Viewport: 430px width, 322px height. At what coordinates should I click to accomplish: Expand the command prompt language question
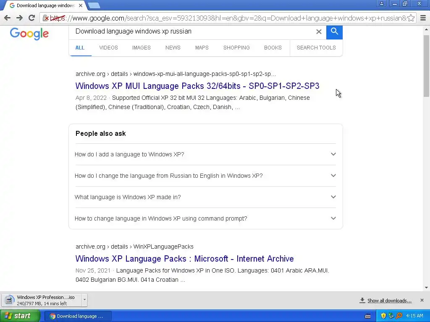click(206, 218)
